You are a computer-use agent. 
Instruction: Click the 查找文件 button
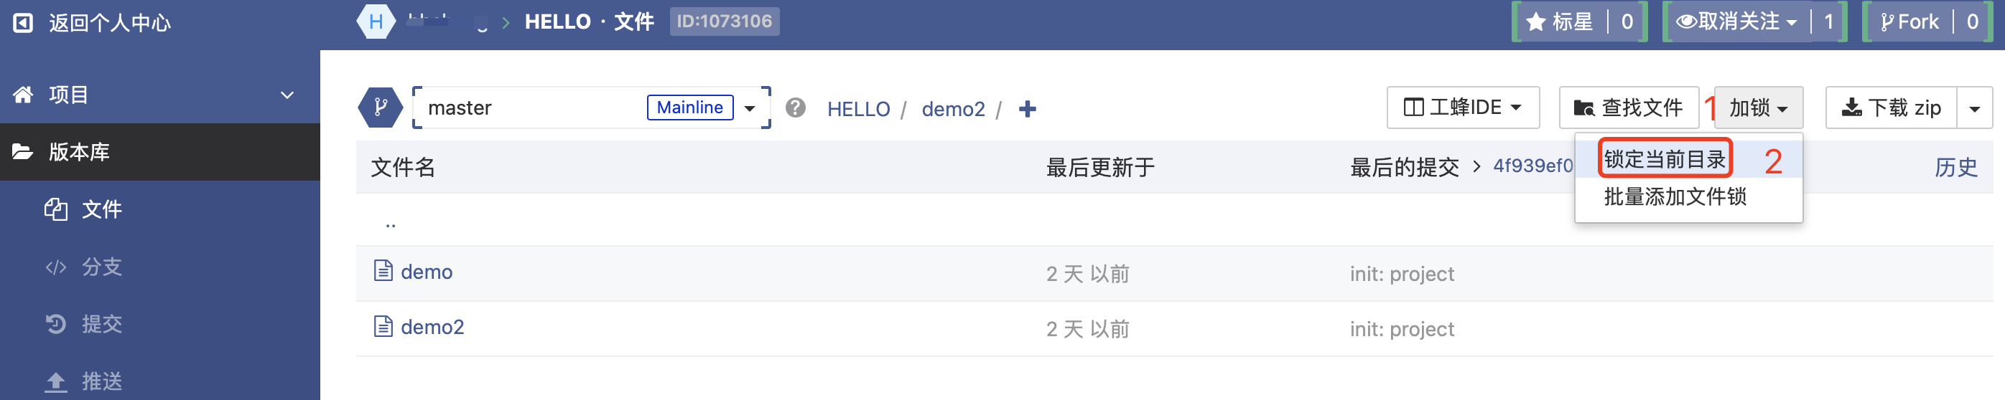pos(1627,108)
